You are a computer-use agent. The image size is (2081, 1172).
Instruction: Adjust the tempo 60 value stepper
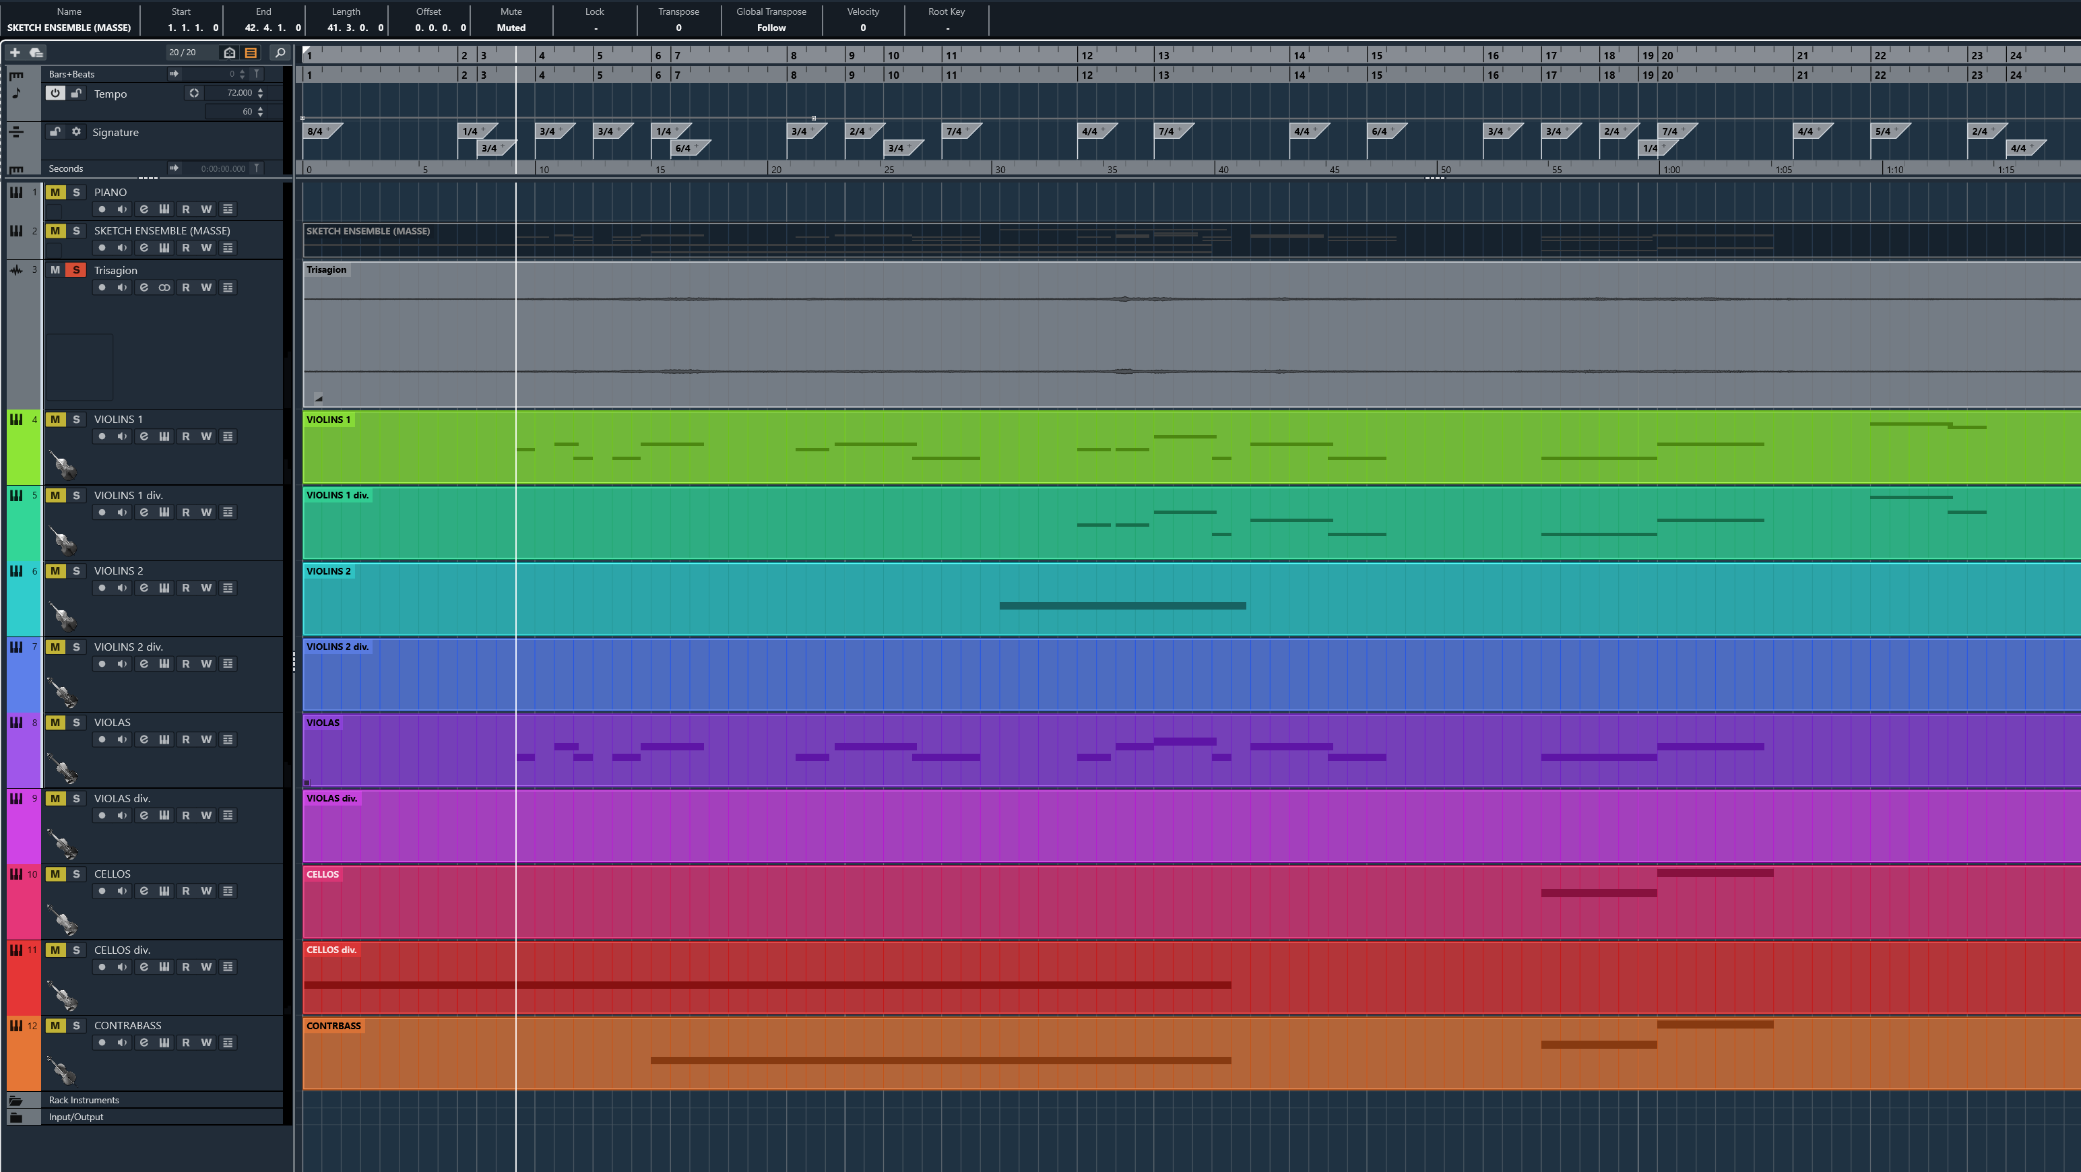tap(260, 111)
